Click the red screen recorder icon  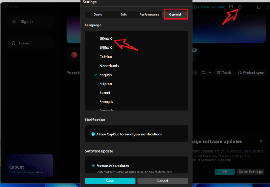click(74, 54)
